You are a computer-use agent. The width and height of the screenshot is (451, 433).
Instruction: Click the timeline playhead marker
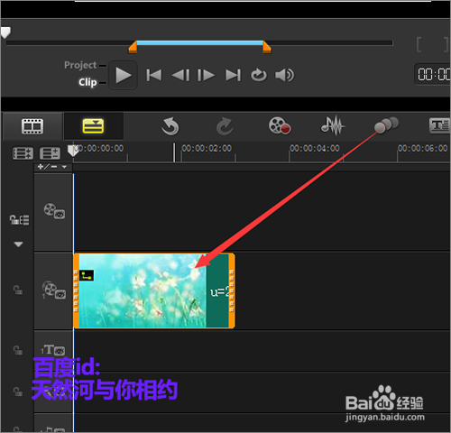(73, 151)
